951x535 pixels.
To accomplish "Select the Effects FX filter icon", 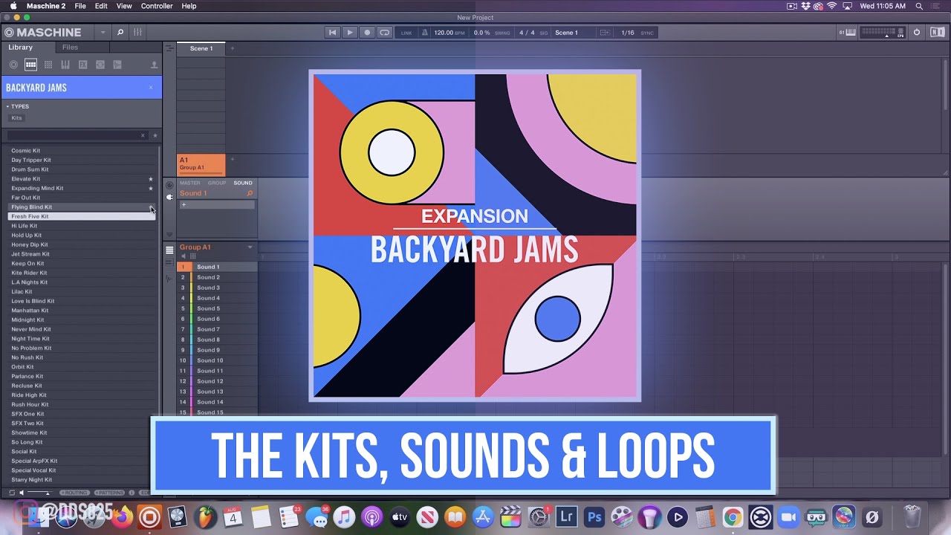I will 83,65.
